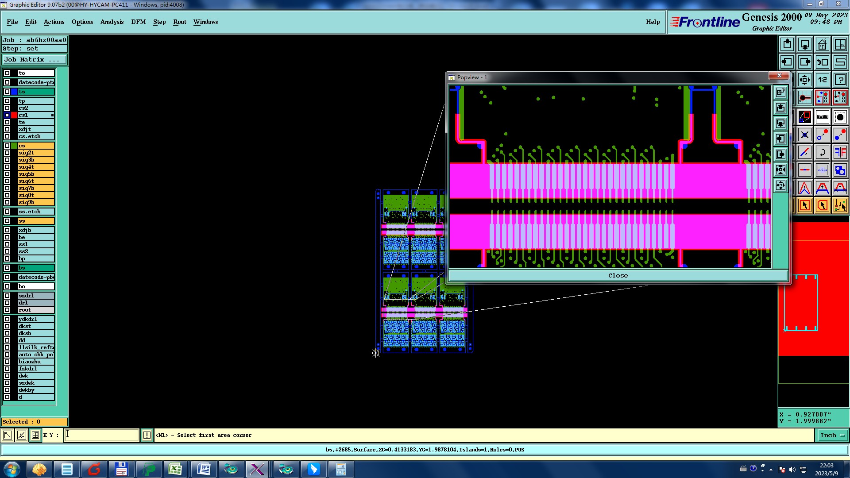Image resolution: width=850 pixels, height=478 pixels.
Task: Click the red color swatch of cs1
Action: pyautogui.click(x=14, y=115)
